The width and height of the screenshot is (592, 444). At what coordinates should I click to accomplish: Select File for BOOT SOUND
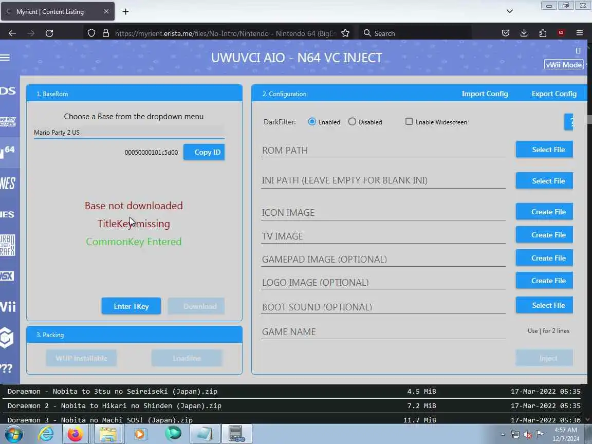[544, 305]
